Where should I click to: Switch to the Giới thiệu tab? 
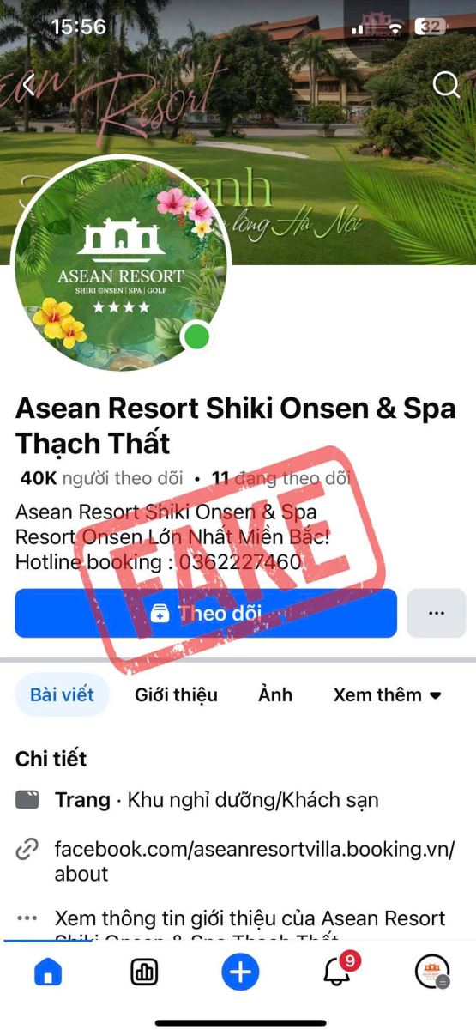tap(176, 694)
